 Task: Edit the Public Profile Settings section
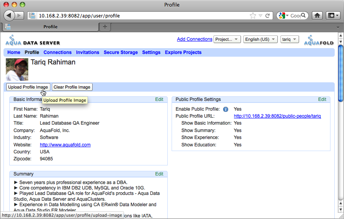pyautogui.click(x=322, y=99)
